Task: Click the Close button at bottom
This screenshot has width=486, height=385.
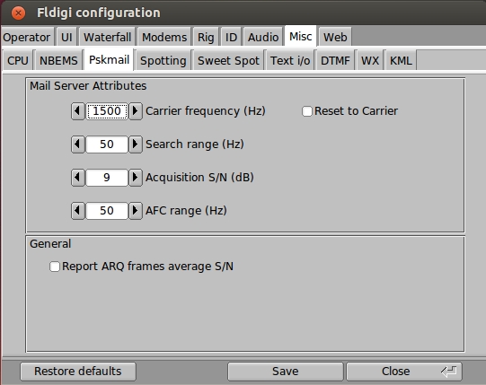Action: [x=404, y=371]
